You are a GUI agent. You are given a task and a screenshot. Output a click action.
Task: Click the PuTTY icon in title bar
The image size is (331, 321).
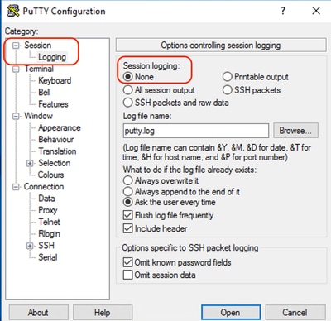click(13, 11)
